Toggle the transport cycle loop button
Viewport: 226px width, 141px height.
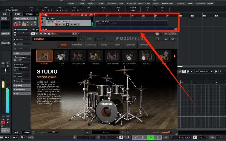pyautogui.click(x=136, y=137)
